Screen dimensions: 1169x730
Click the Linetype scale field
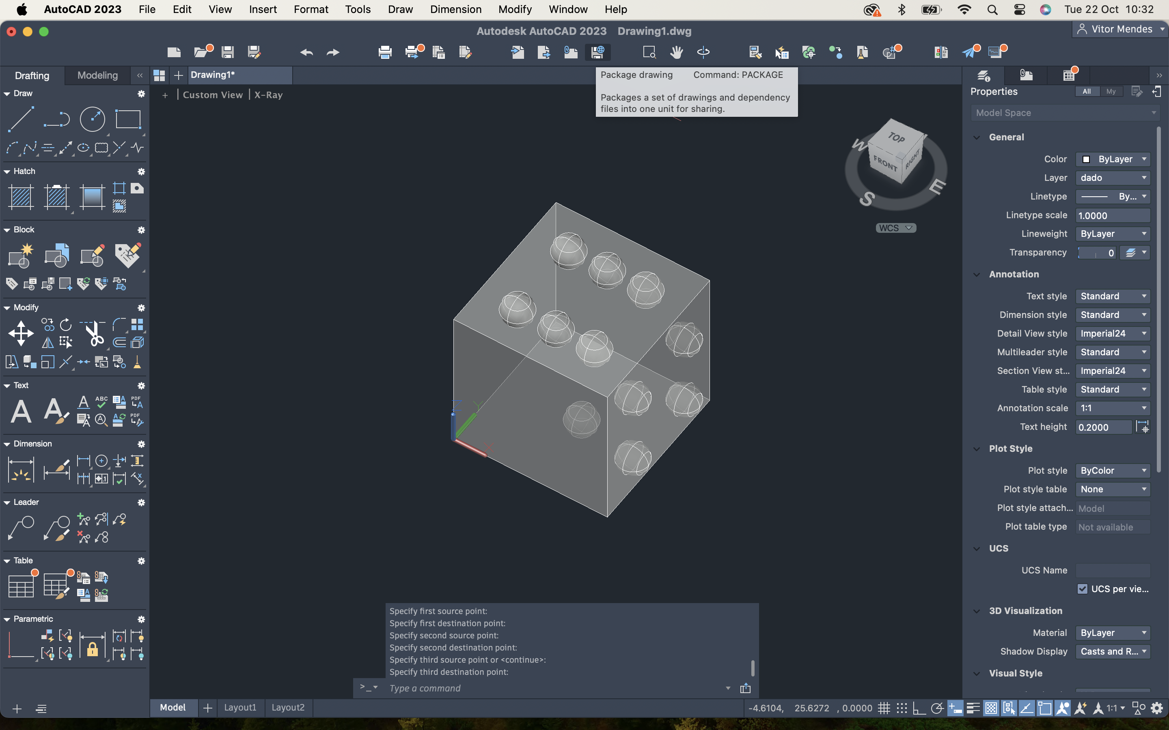[1113, 216]
